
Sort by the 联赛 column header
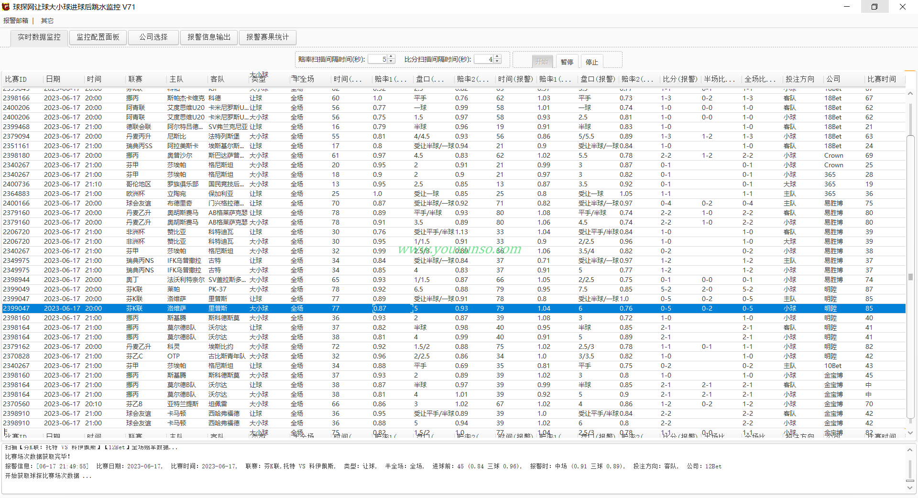[x=146, y=79]
